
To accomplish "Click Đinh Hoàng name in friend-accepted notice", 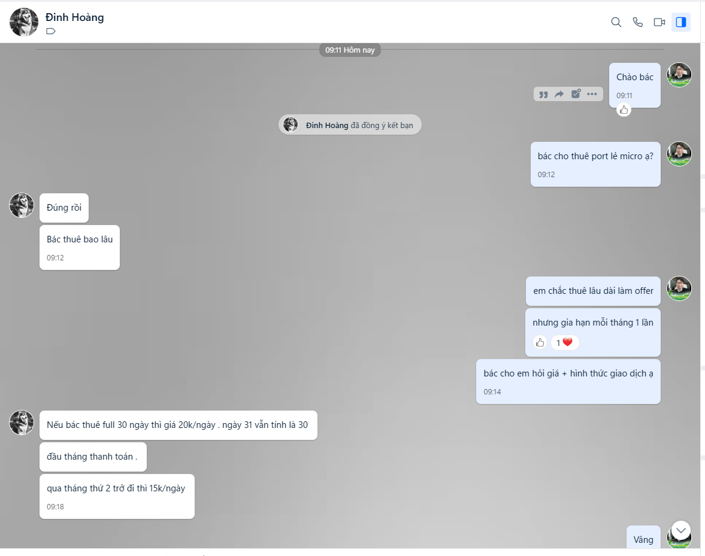I will (x=327, y=125).
